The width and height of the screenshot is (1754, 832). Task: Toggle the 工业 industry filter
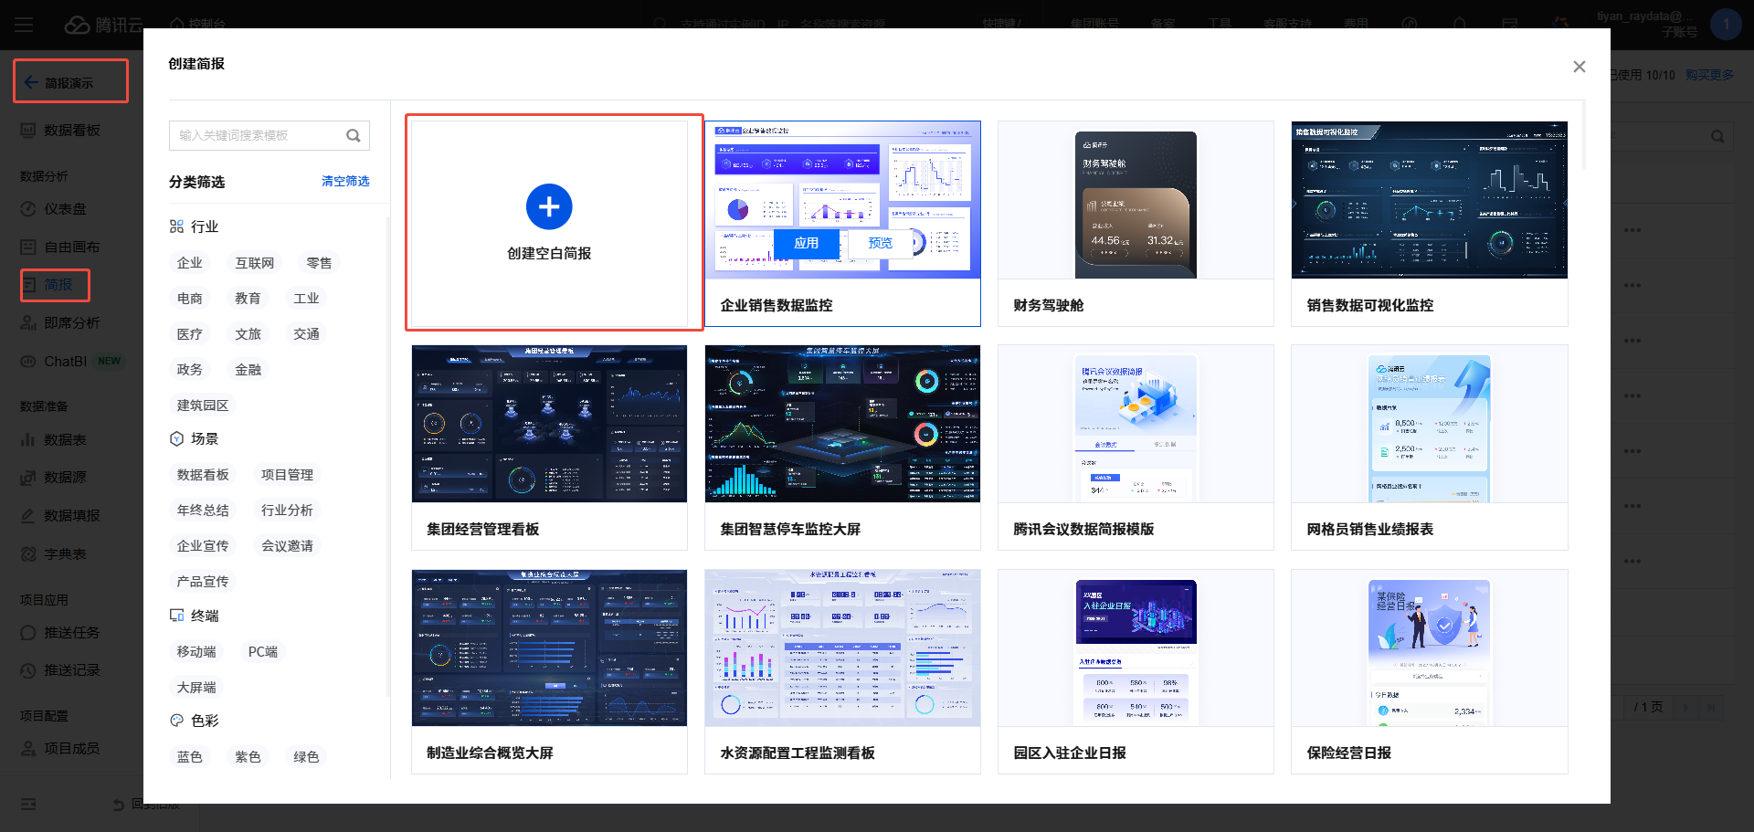[306, 299]
